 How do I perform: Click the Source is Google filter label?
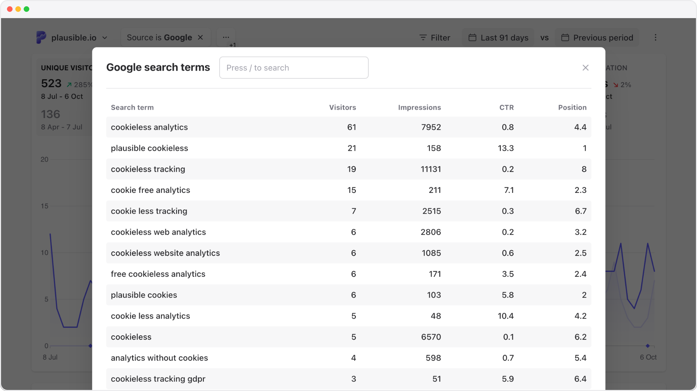(159, 38)
